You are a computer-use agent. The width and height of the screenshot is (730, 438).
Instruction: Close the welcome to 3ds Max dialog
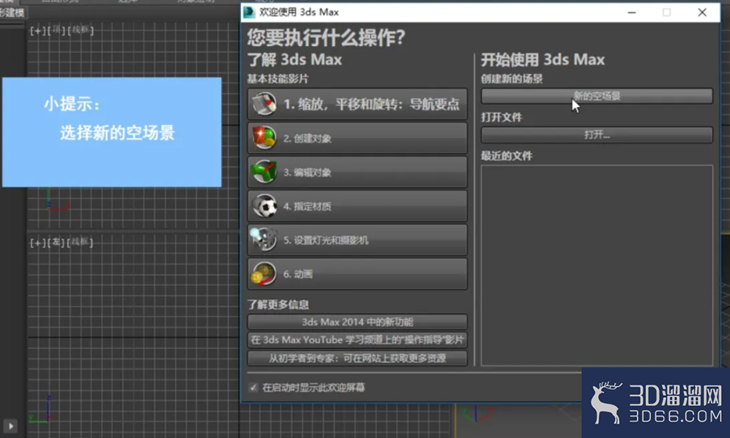[702, 13]
